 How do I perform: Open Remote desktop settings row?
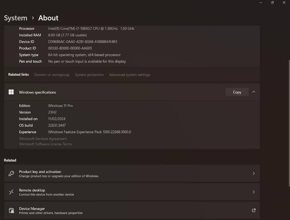tap(132, 192)
